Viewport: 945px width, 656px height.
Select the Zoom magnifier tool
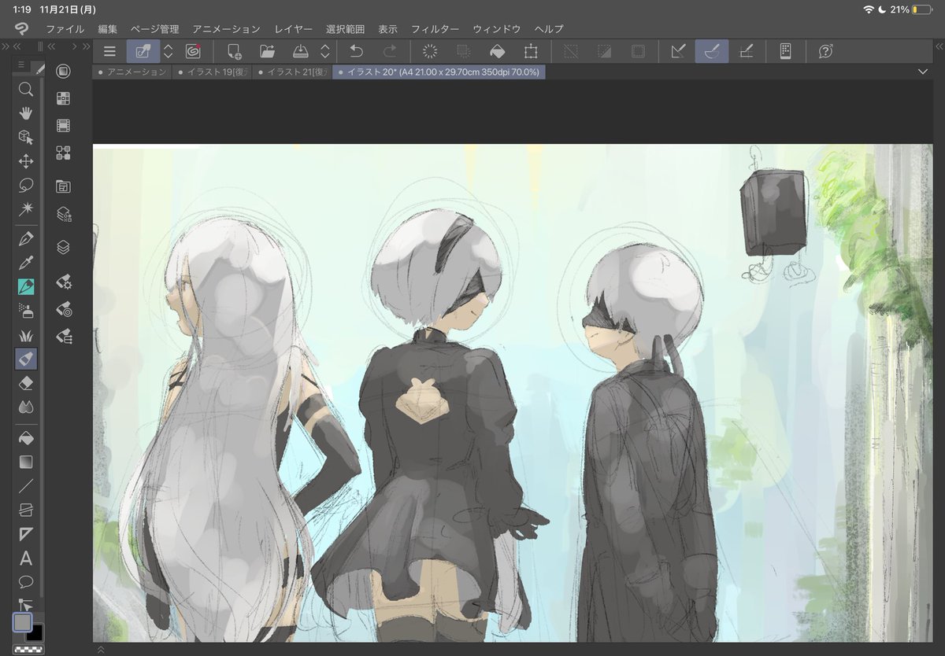tap(26, 89)
